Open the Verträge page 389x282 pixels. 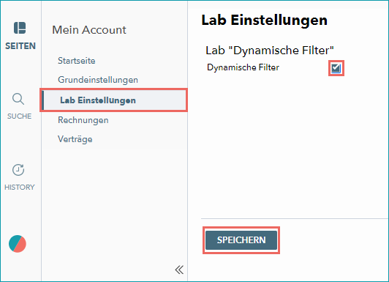tap(75, 139)
